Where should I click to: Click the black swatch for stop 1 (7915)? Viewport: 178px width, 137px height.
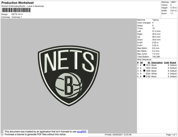click(144, 65)
